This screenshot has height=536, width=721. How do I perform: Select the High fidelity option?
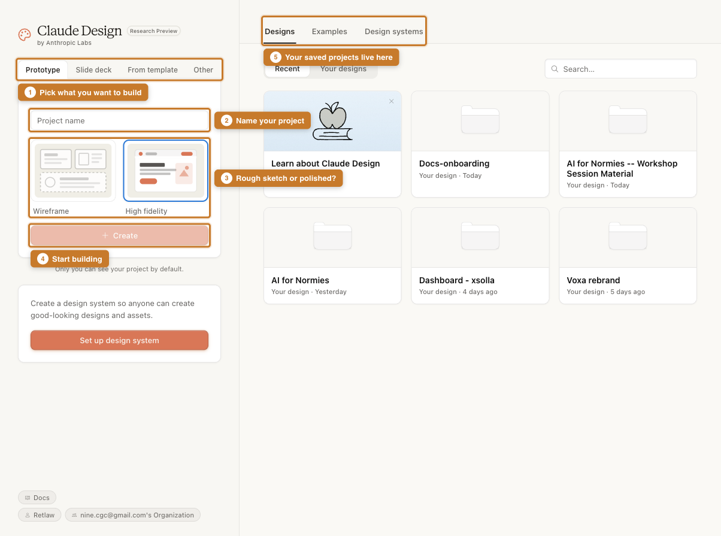click(166, 177)
